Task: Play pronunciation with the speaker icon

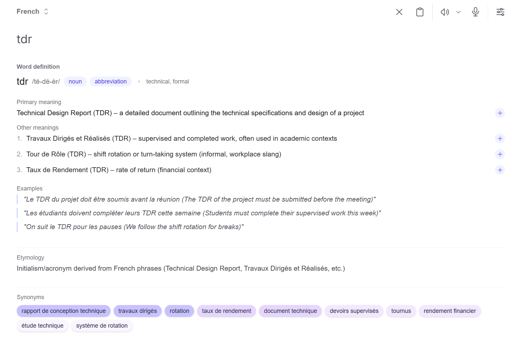Action: point(445,12)
